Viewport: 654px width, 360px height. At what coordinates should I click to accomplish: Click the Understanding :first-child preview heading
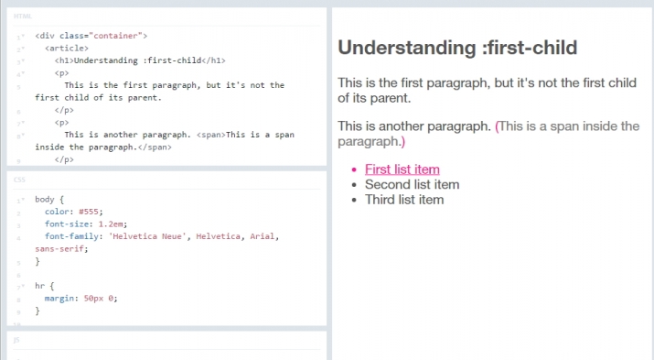457,48
